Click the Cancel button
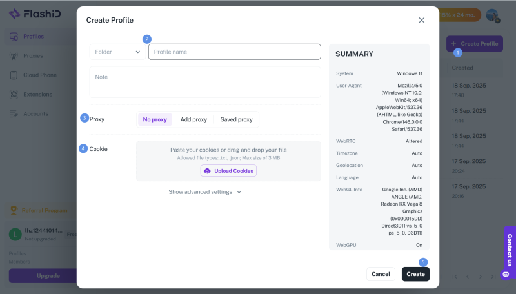The image size is (516, 294). (x=381, y=274)
